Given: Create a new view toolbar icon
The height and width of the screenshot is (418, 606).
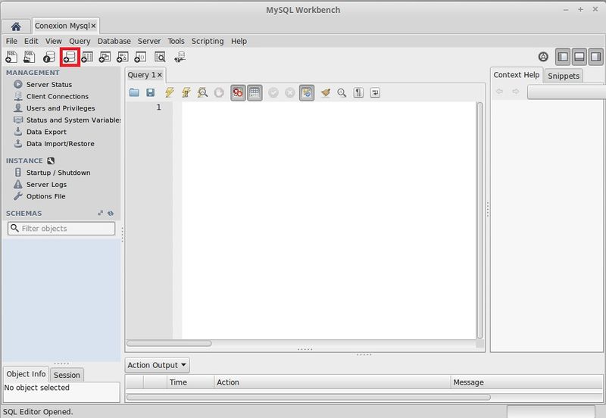Looking at the screenshot, I should coord(105,58).
